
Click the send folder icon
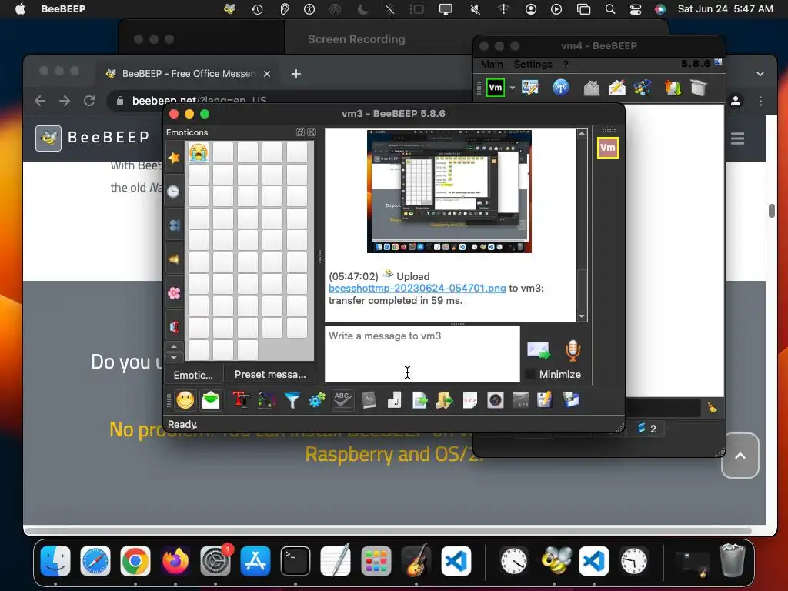pyautogui.click(x=444, y=400)
